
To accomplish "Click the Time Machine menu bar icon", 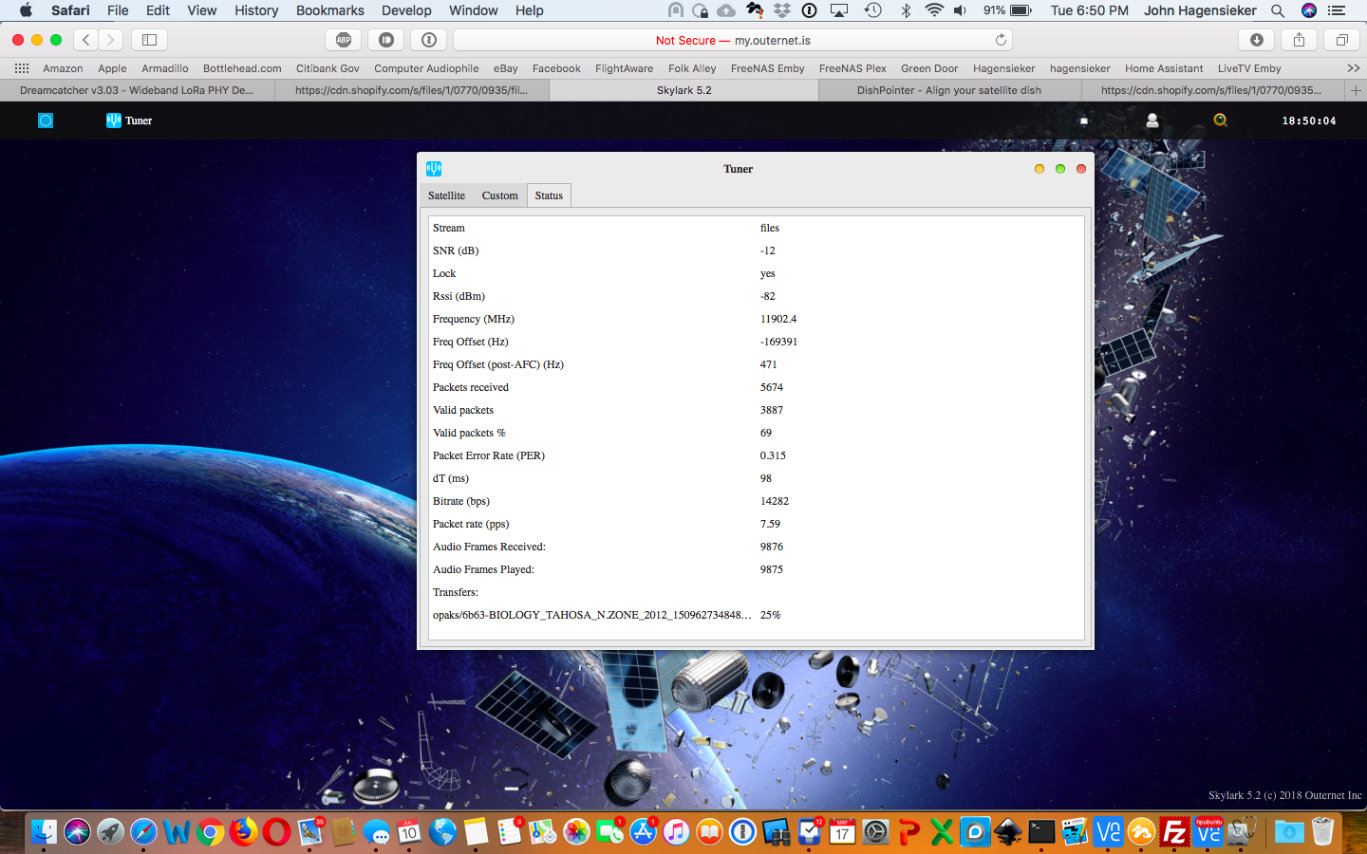I will [873, 10].
